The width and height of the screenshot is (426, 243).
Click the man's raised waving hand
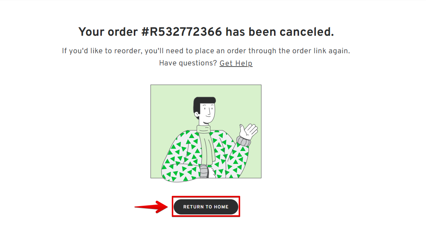248,131
